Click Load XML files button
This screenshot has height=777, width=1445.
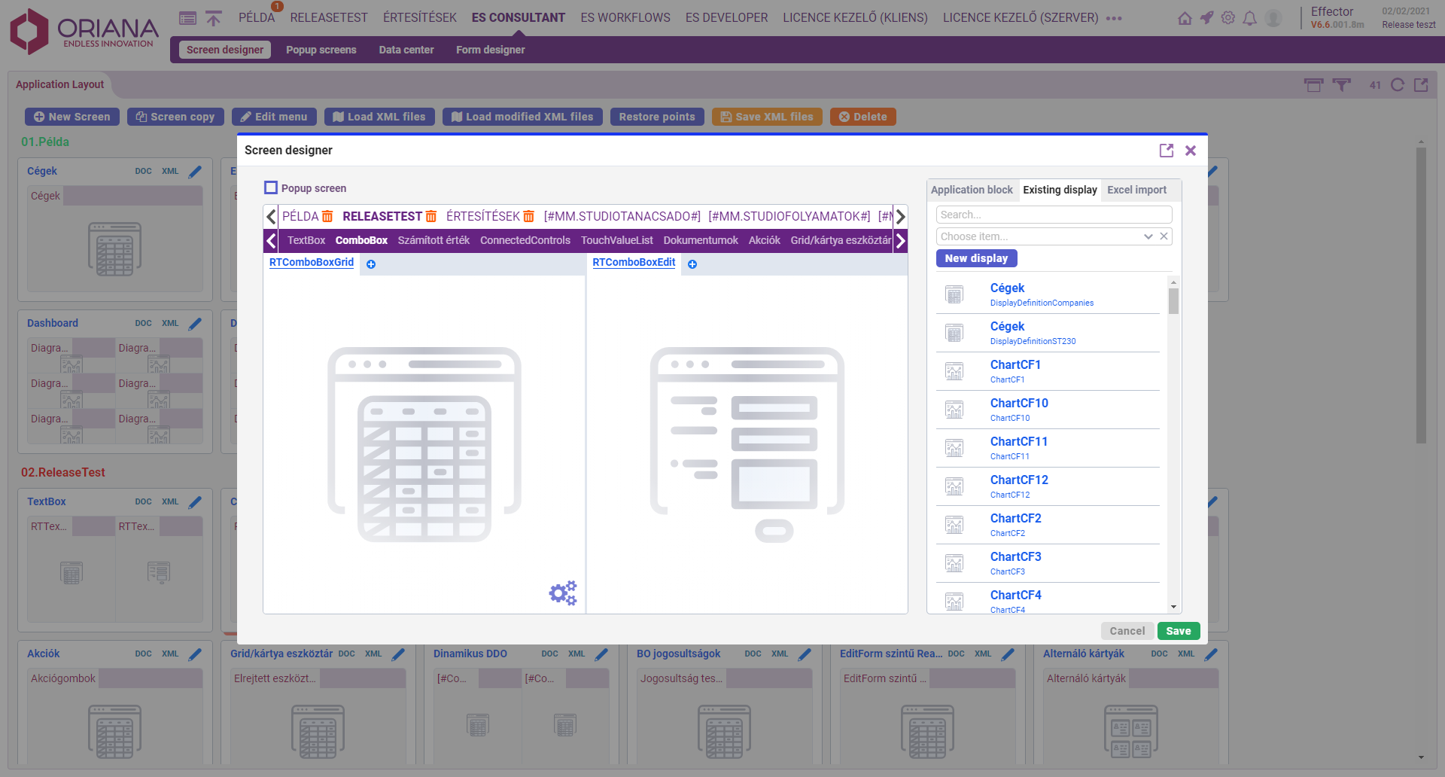click(x=379, y=117)
